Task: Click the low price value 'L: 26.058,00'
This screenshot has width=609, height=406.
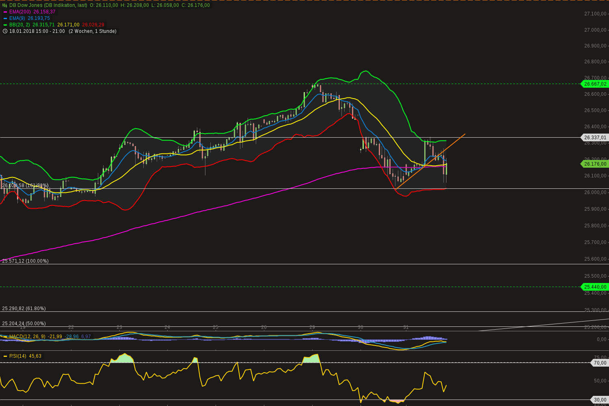Action: coord(165,5)
